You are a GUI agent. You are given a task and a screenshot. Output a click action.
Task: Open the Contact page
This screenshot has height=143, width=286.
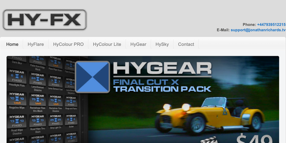(x=186, y=44)
